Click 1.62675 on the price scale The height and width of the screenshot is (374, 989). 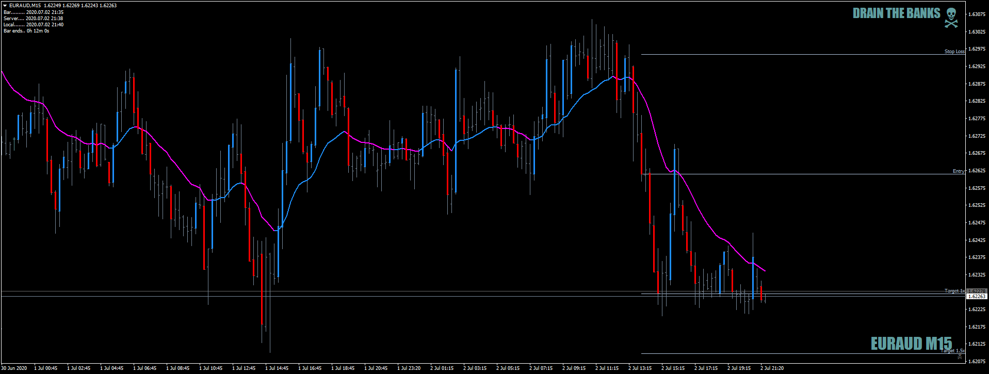(977, 153)
